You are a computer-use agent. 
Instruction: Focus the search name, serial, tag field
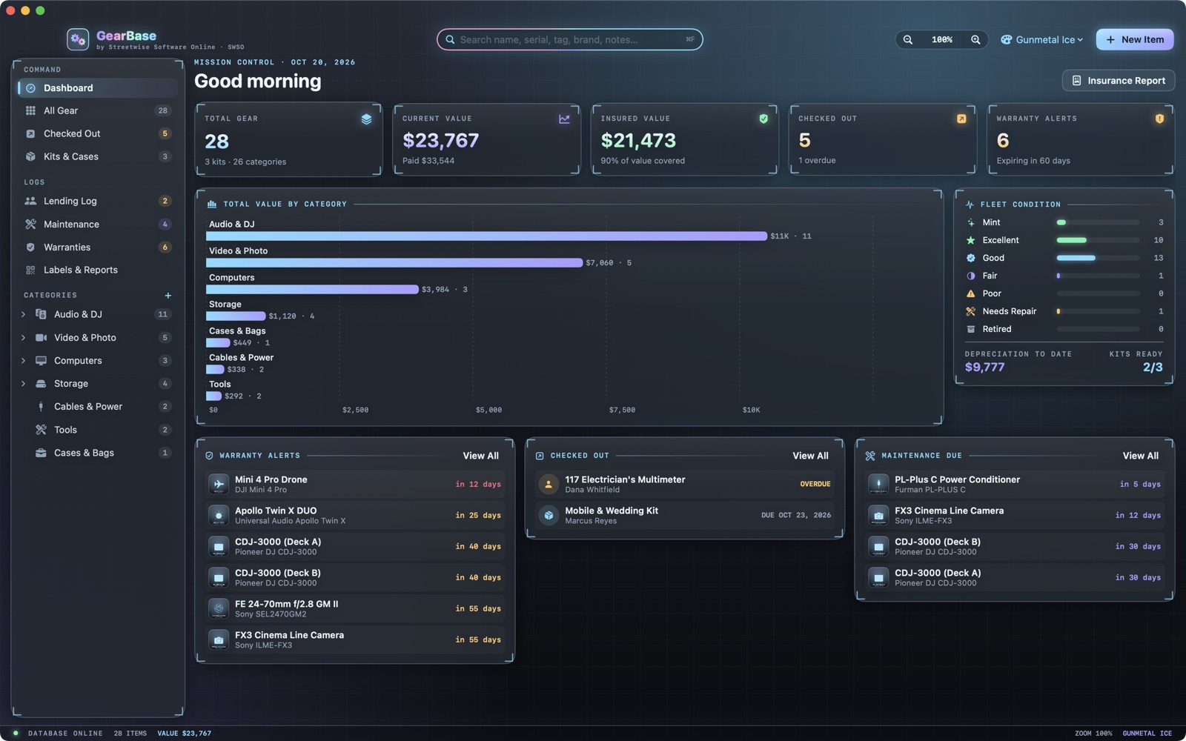(x=569, y=40)
